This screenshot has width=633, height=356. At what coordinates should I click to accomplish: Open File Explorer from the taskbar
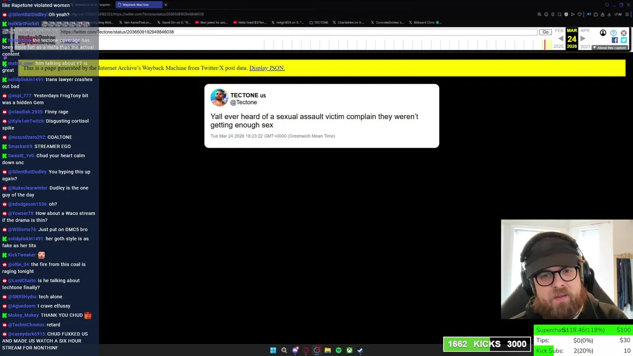coord(327,350)
